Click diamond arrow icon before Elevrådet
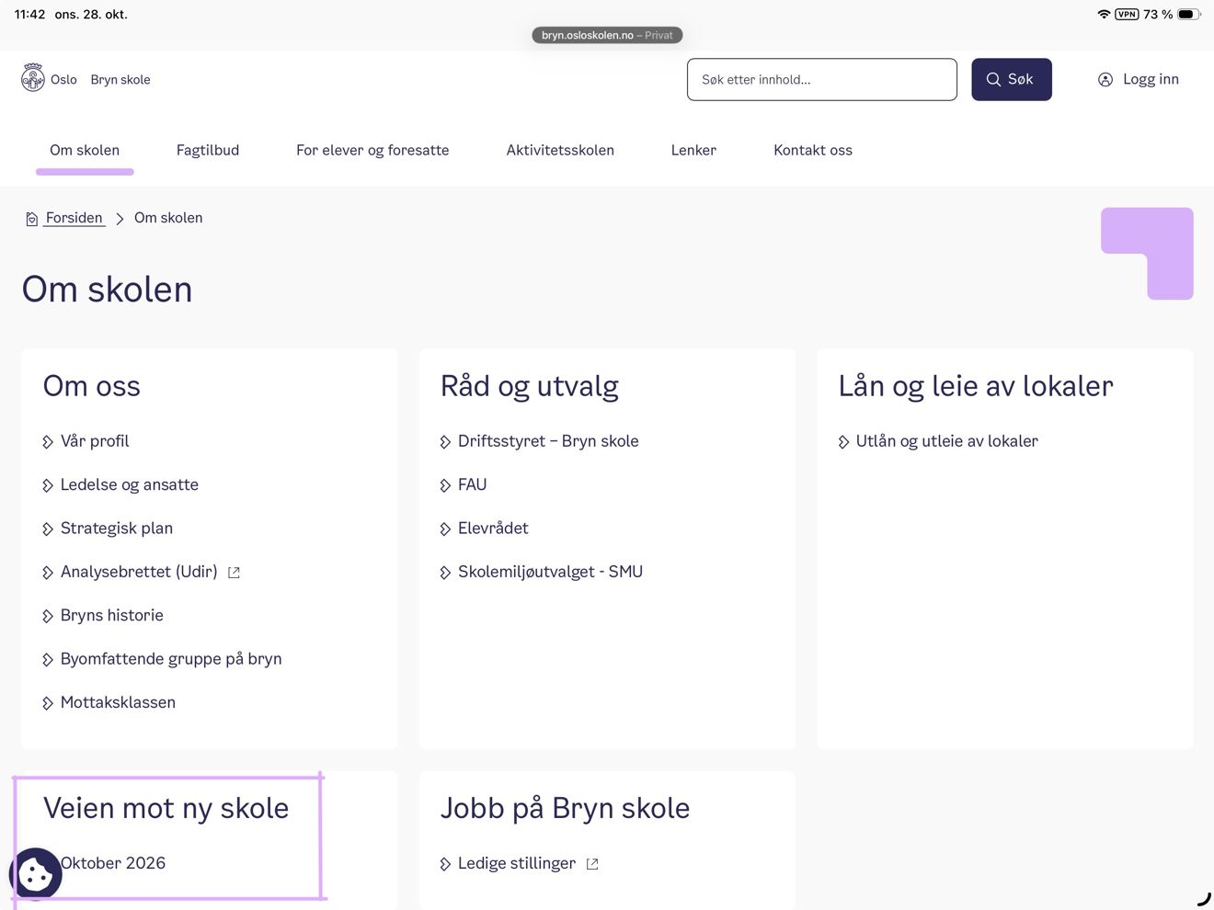This screenshot has height=910, width=1214. coord(445,529)
